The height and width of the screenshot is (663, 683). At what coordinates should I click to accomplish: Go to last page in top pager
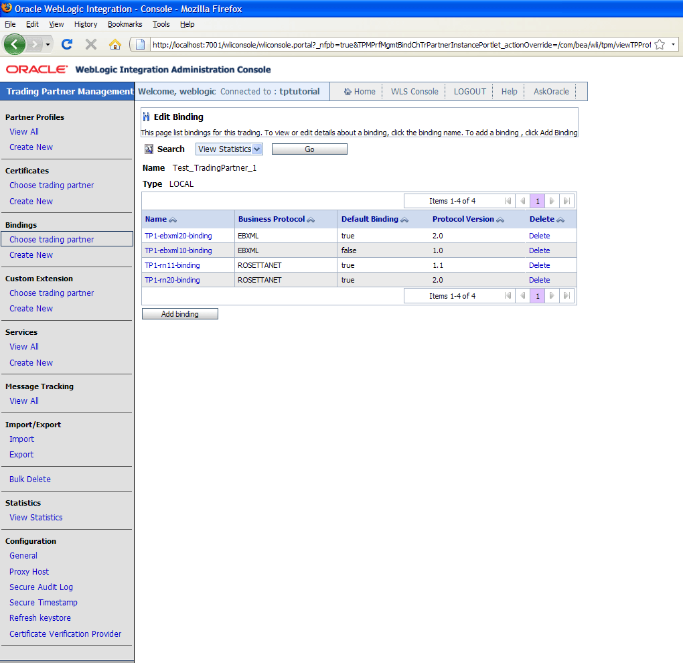pyautogui.click(x=566, y=201)
